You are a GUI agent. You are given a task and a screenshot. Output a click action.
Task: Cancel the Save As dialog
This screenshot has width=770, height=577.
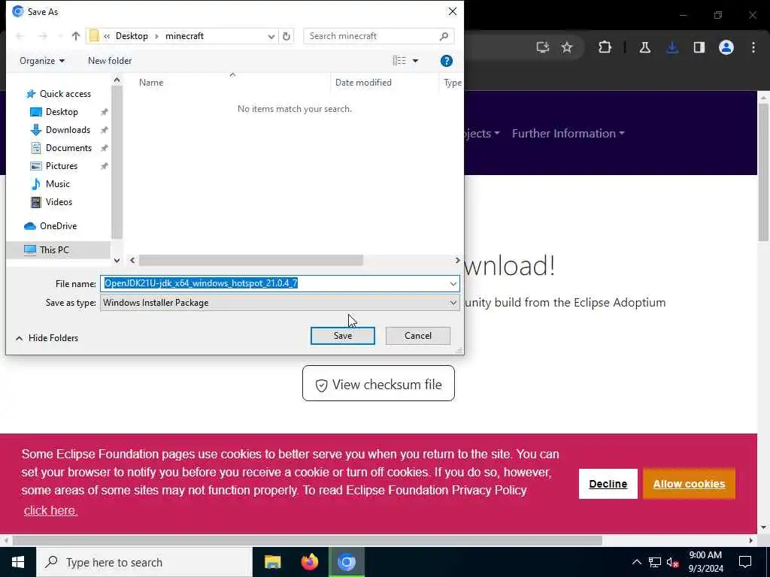418,336
